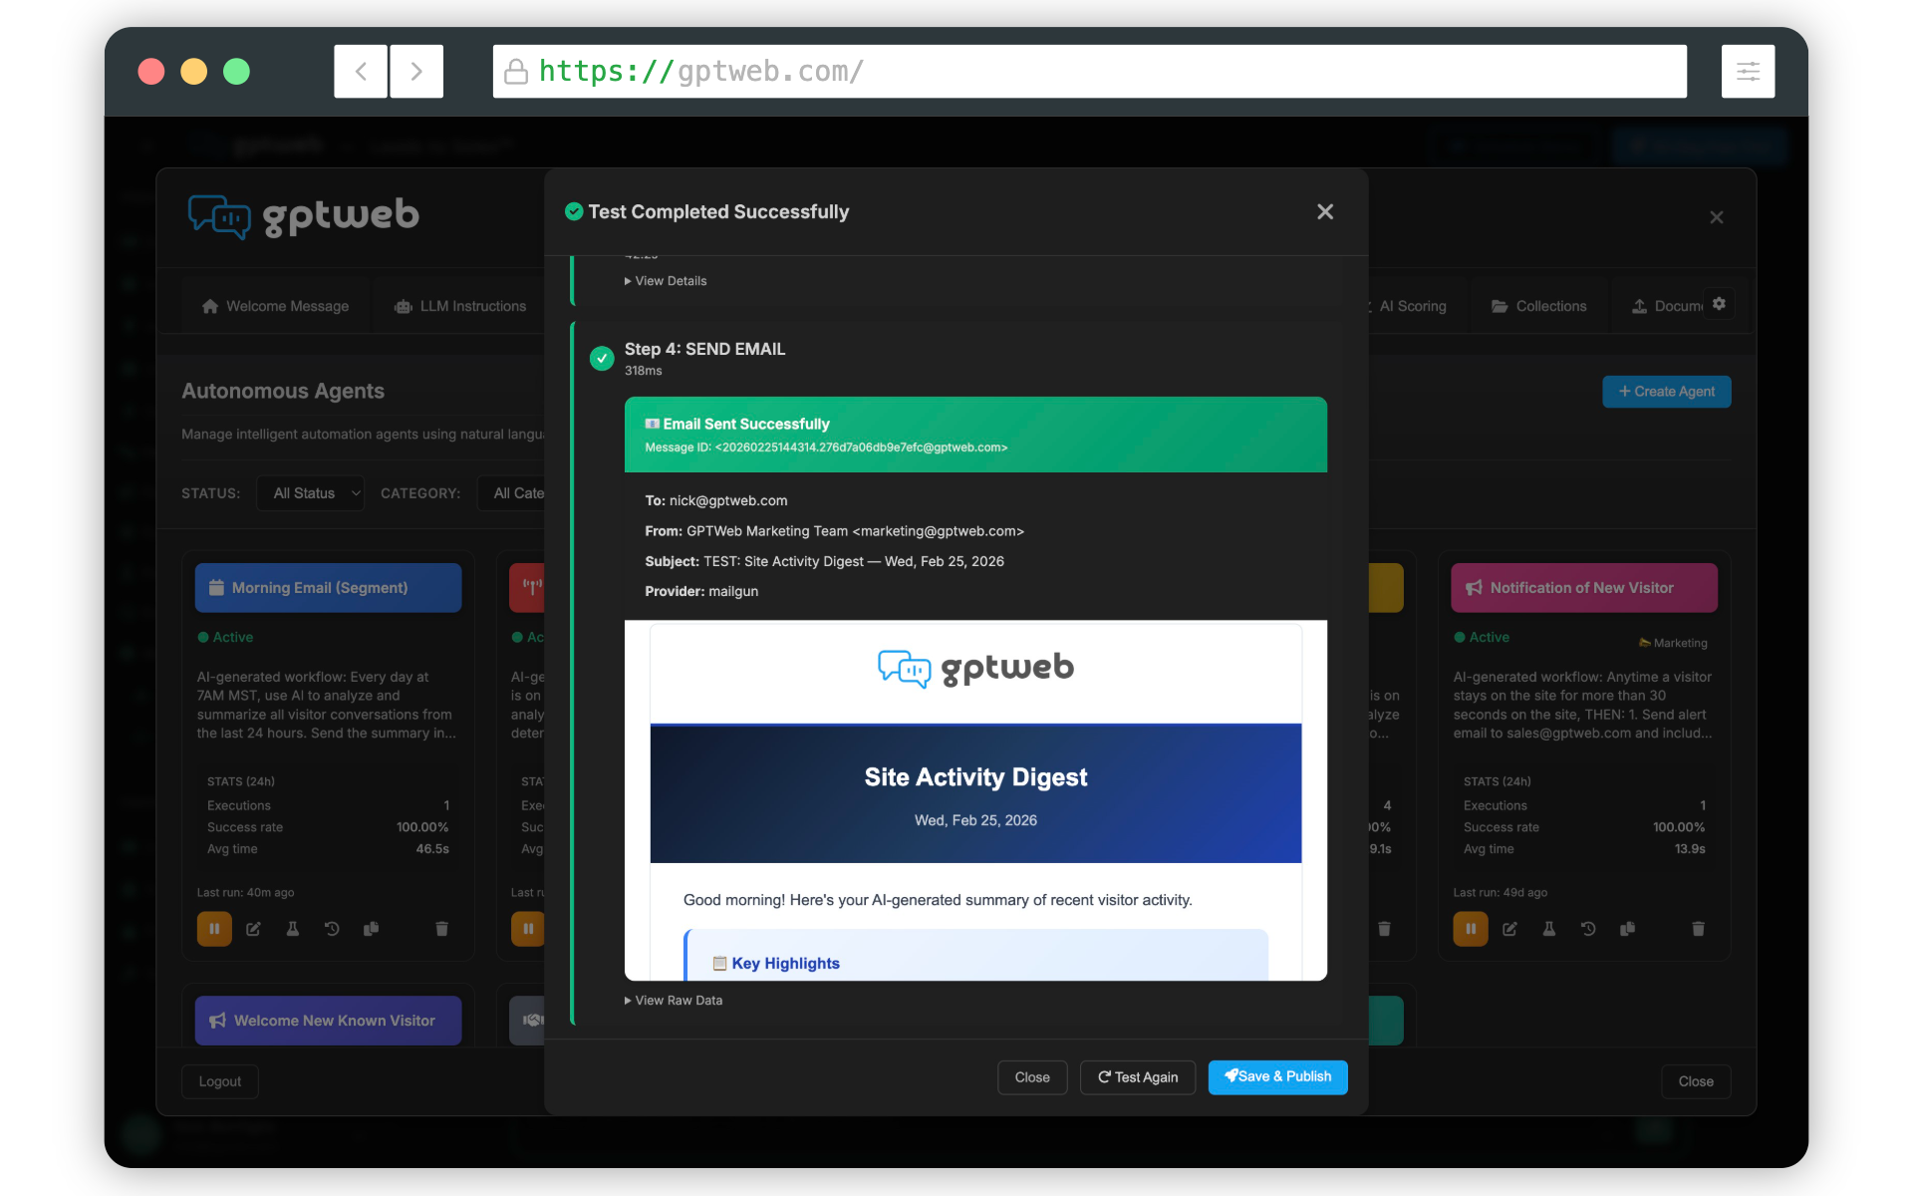Screen dimensions: 1913x1196
Task: Click the Subject line of the test email
Action: pyautogui.click(x=824, y=561)
